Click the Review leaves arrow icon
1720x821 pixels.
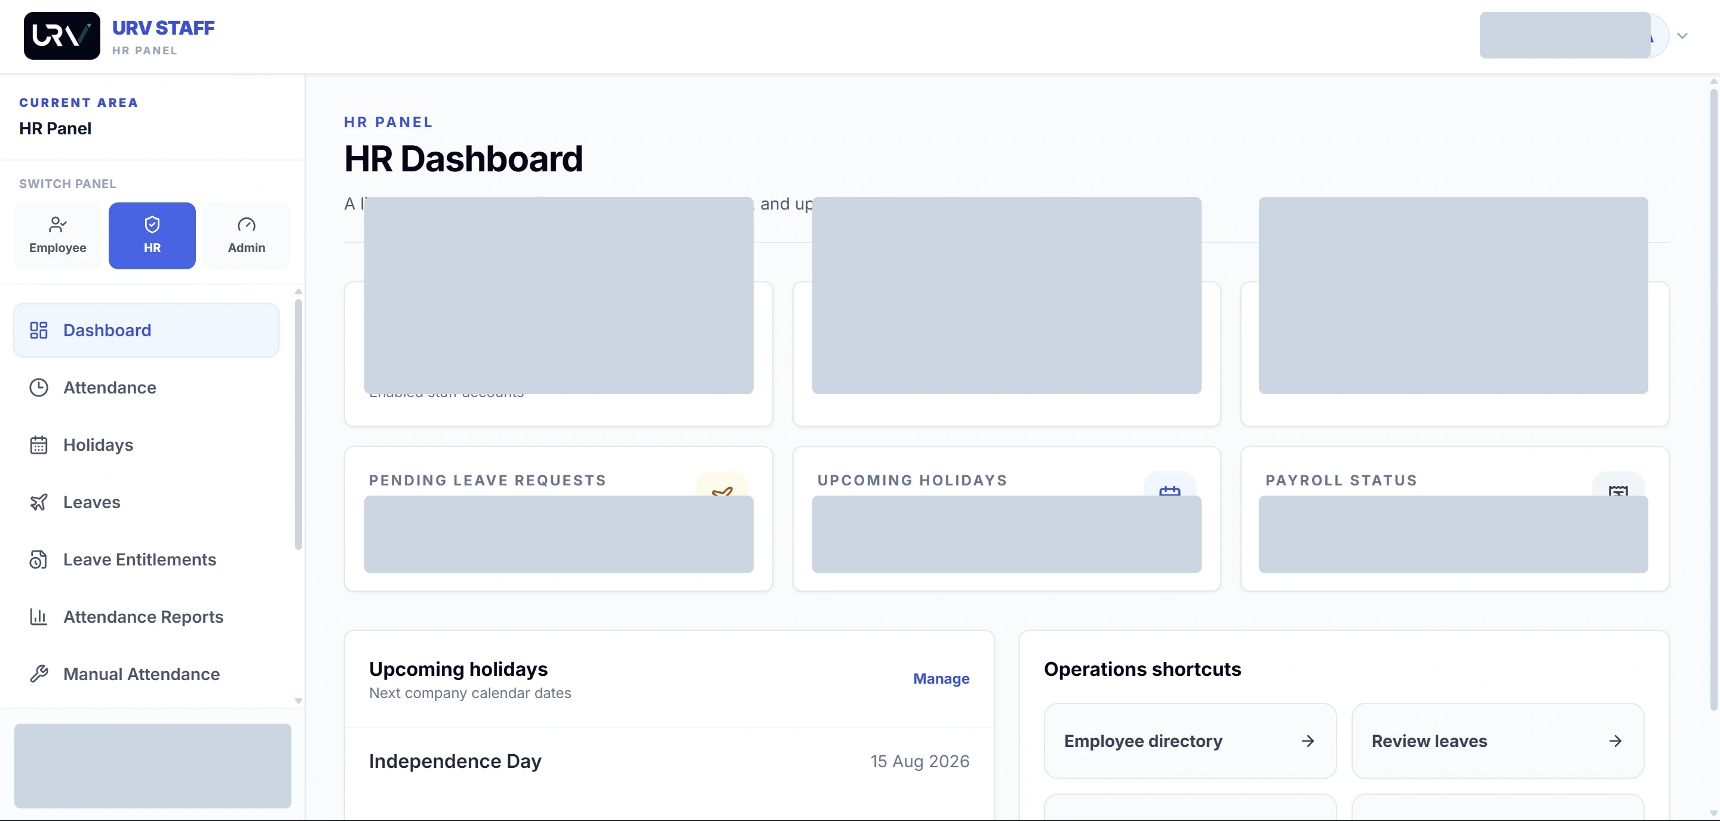click(1614, 741)
